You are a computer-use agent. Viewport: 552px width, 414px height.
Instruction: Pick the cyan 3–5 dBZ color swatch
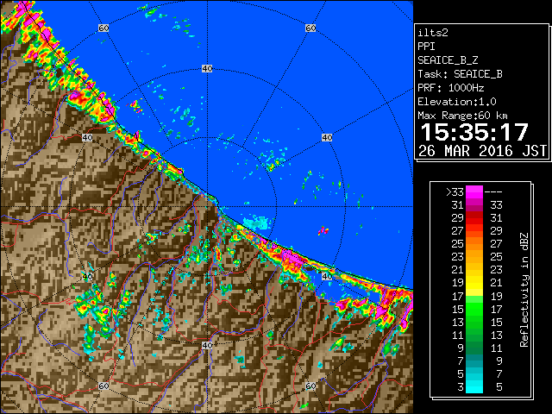tap(474, 387)
